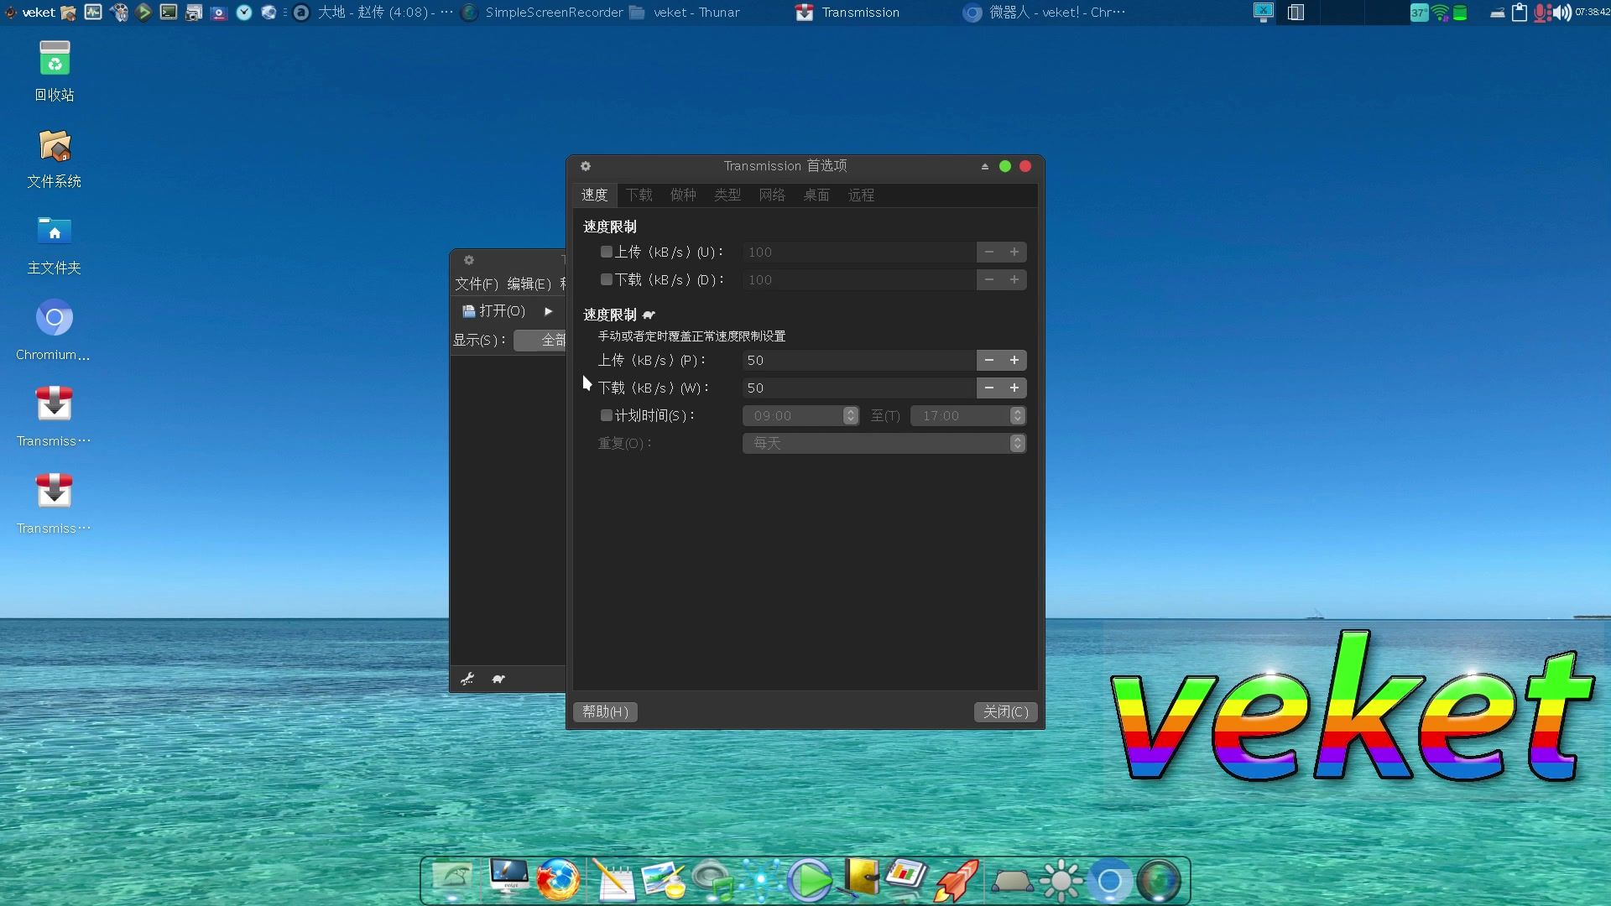Switch to the 桌面 tab
This screenshot has height=906, width=1611.
[816, 195]
